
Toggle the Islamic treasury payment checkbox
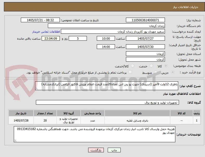point(130,72)
